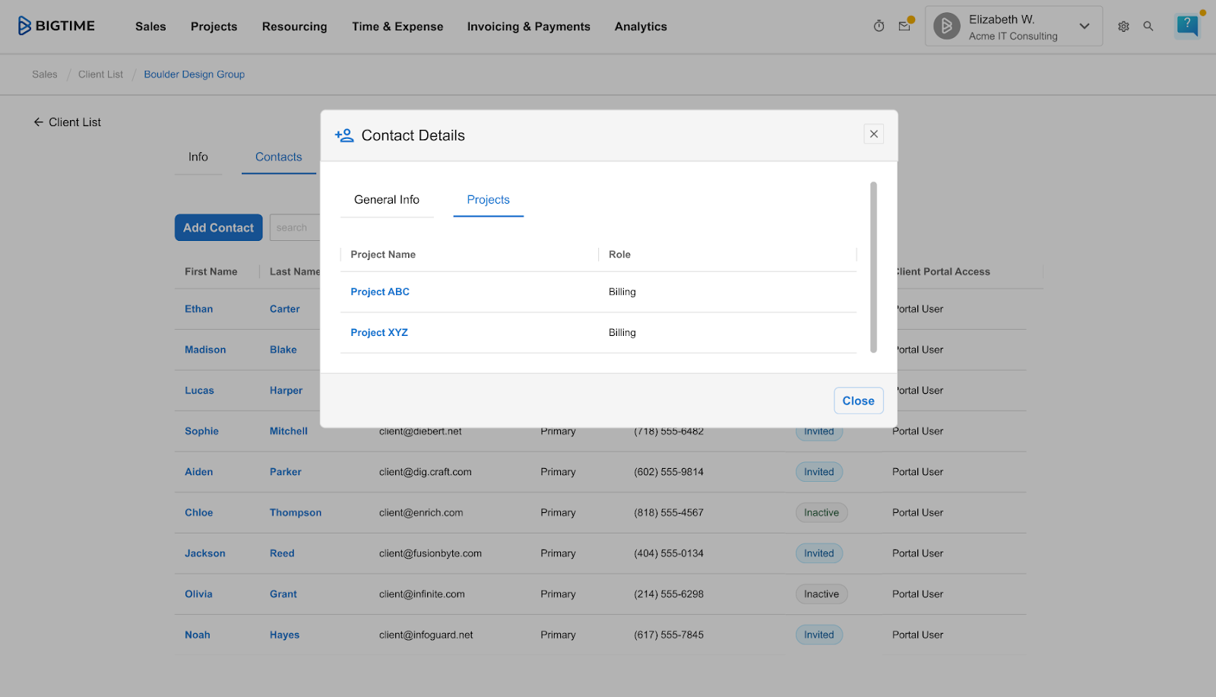Viewport: 1216px width, 697px height.
Task: Open settings with the gear icon
Action: pyautogui.click(x=1123, y=26)
